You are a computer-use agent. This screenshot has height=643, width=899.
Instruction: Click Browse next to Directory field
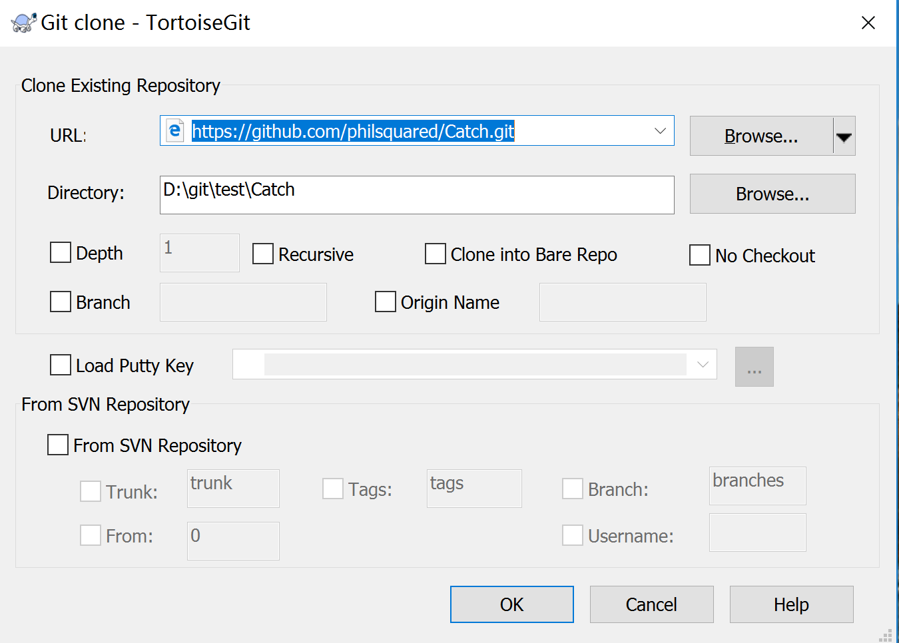(772, 194)
